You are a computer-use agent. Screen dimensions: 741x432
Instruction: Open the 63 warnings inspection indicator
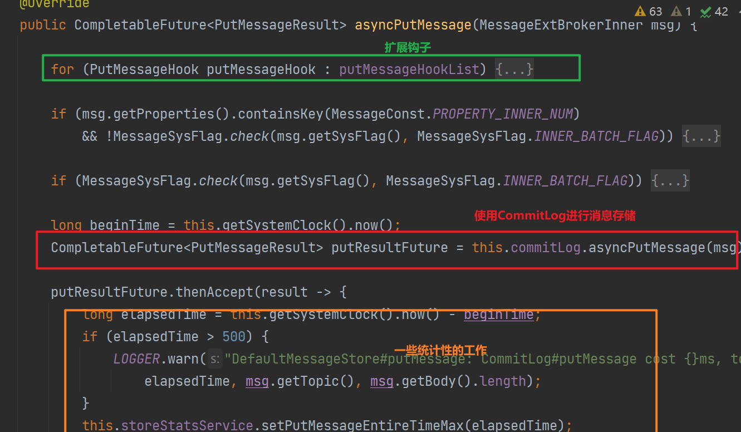649,11
